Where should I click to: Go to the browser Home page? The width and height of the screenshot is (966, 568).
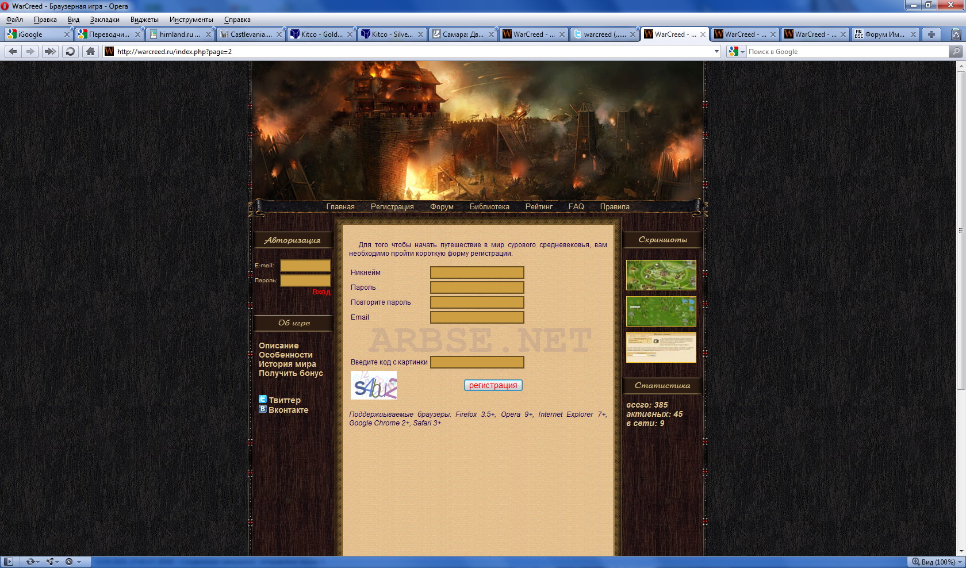90,51
